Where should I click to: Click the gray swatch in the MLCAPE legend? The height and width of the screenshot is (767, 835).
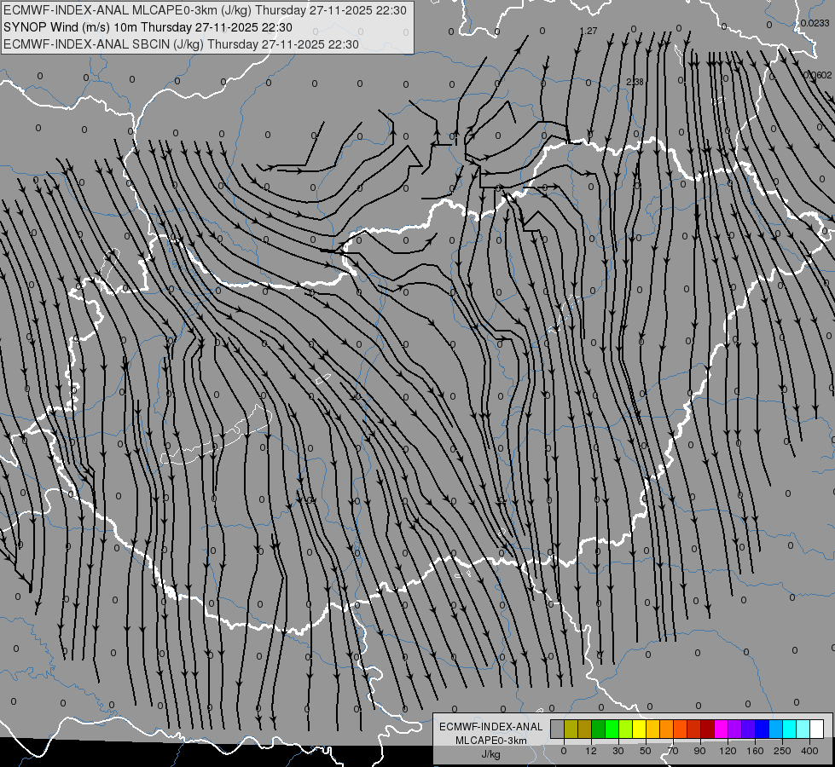[558, 729]
